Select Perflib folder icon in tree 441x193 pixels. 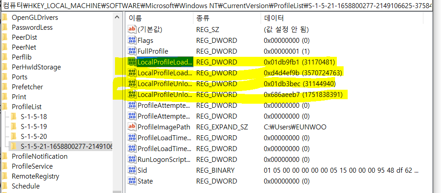tap(5, 57)
